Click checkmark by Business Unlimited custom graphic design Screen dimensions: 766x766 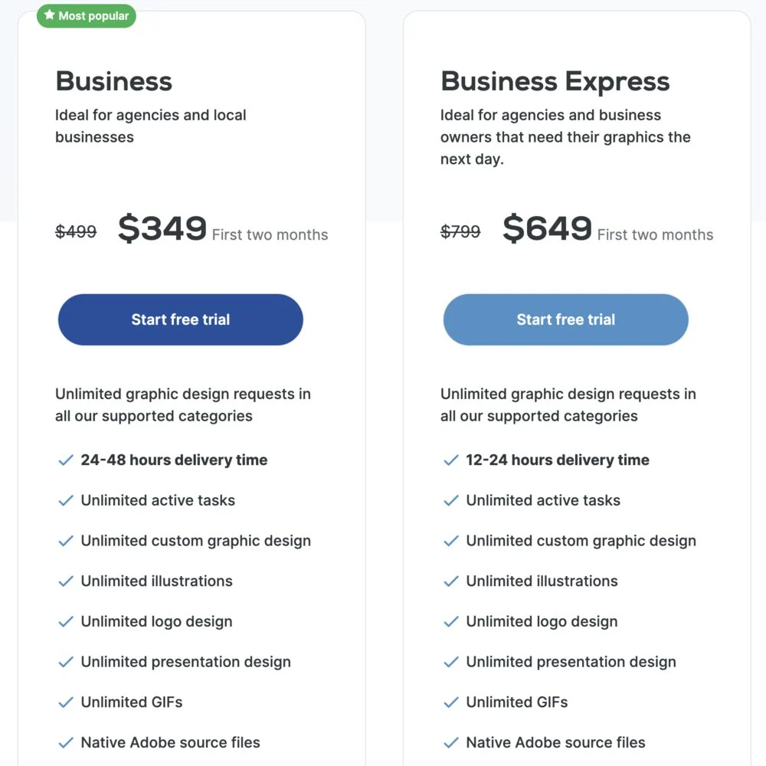pyautogui.click(x=66, y=541)
